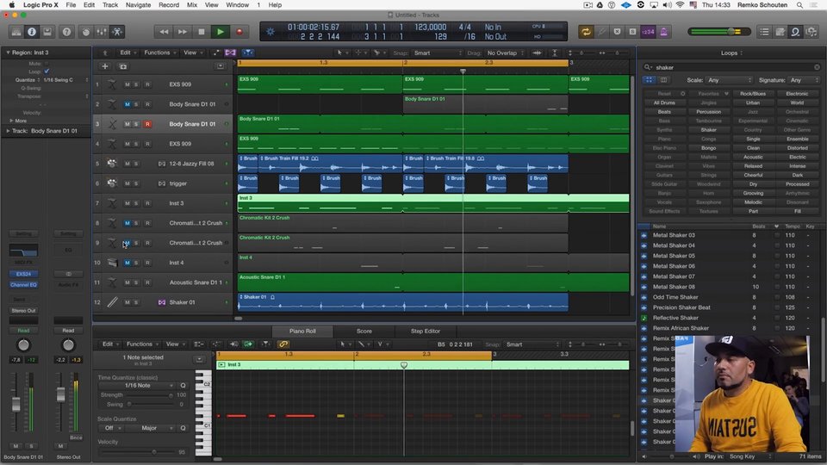Click the Channel EQ insert slot

coord(23,285)
